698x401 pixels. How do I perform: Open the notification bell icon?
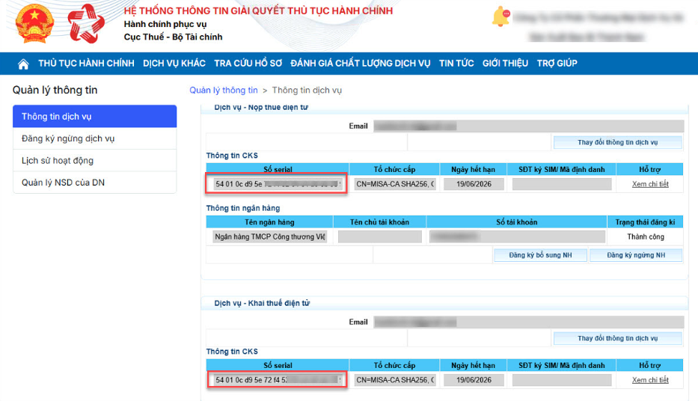500,16
